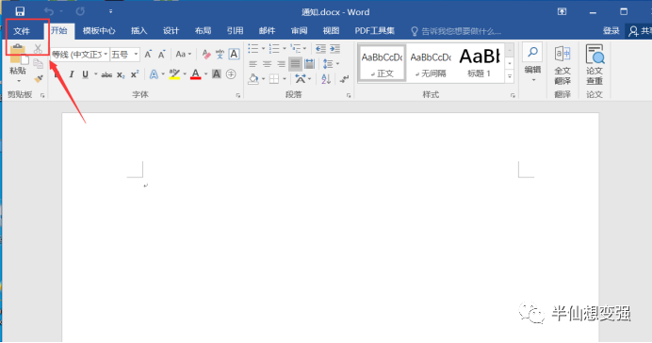Screen dimensions: 652x343
Task: Click the Cut scissors icon
Action: 38,49
